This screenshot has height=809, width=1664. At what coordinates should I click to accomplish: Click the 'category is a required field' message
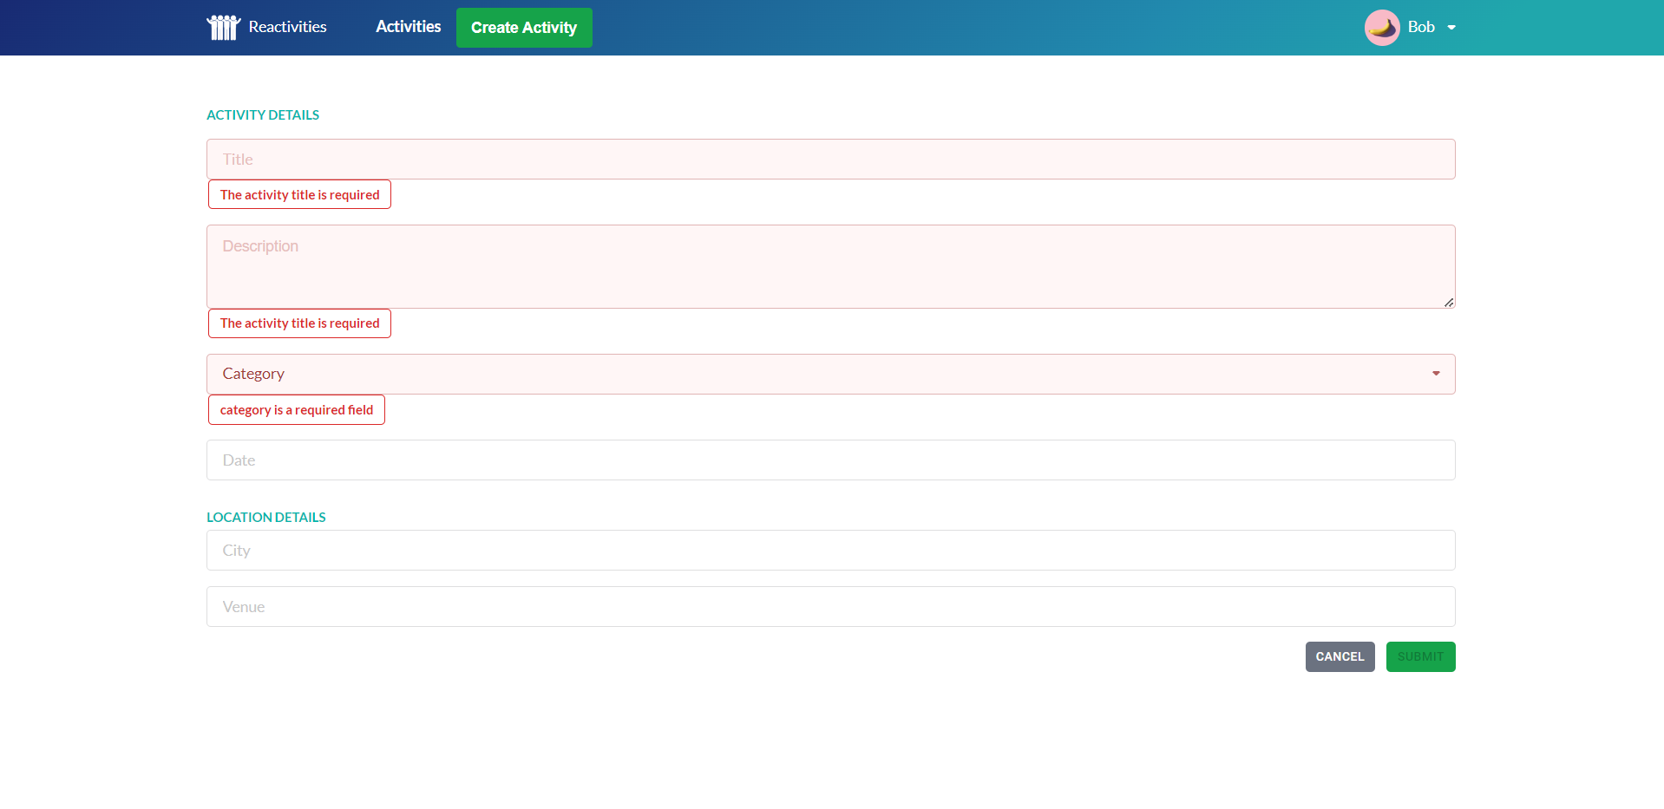pos(296,410)
